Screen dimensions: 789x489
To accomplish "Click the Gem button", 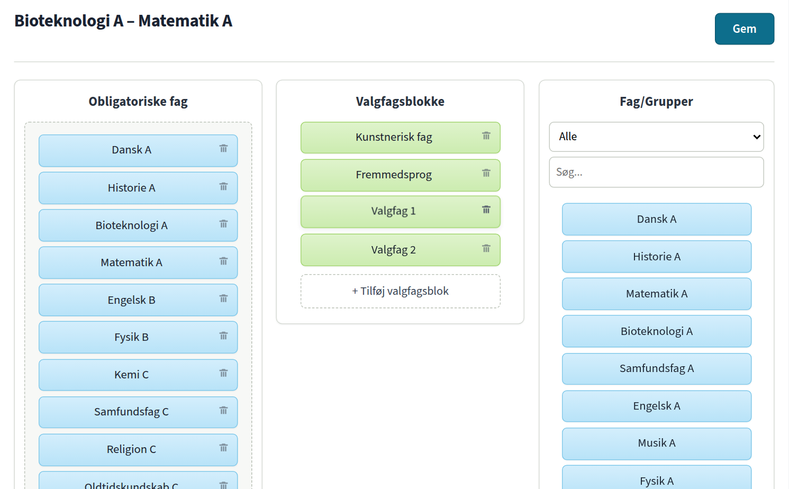I will (745, 29).
